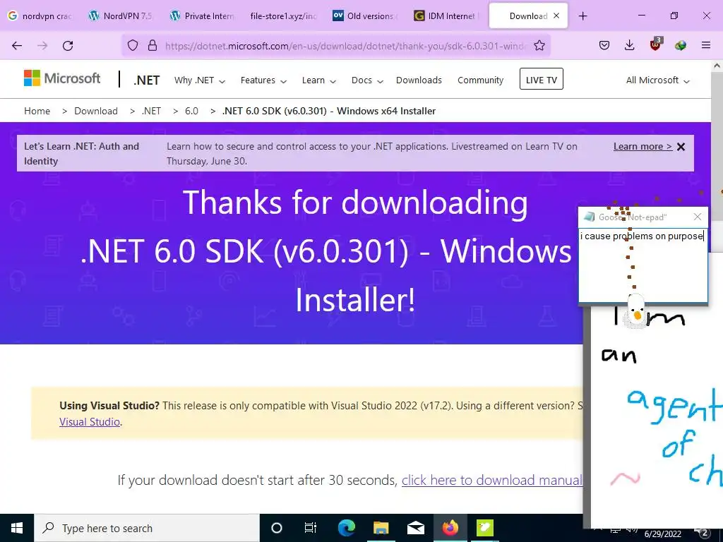Screen dimensions: 723x542
Task: Open a new browser tab
Action: tap(582, 16)
